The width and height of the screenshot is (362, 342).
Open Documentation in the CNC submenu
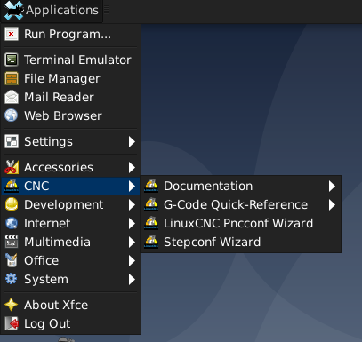tap(241, 186)
